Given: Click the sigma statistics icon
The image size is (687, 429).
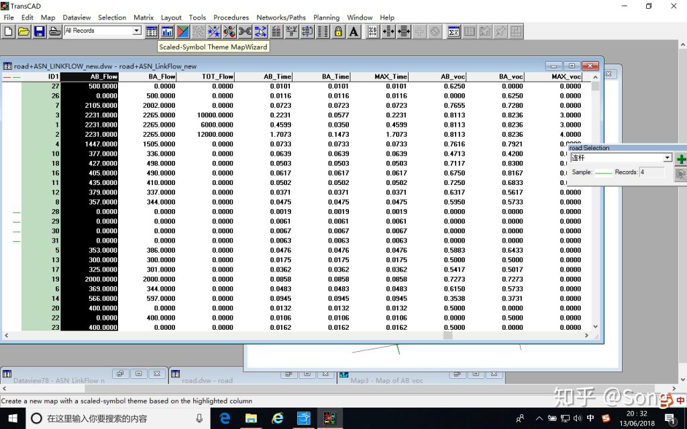Looking at the screenshot, I should [x=454, y=32].
